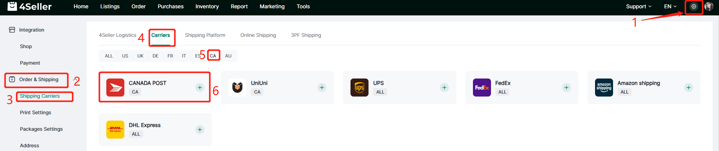719x151 pixels.
Task: Open Print Settings in sidebar
Action: [x=35, y=112]
